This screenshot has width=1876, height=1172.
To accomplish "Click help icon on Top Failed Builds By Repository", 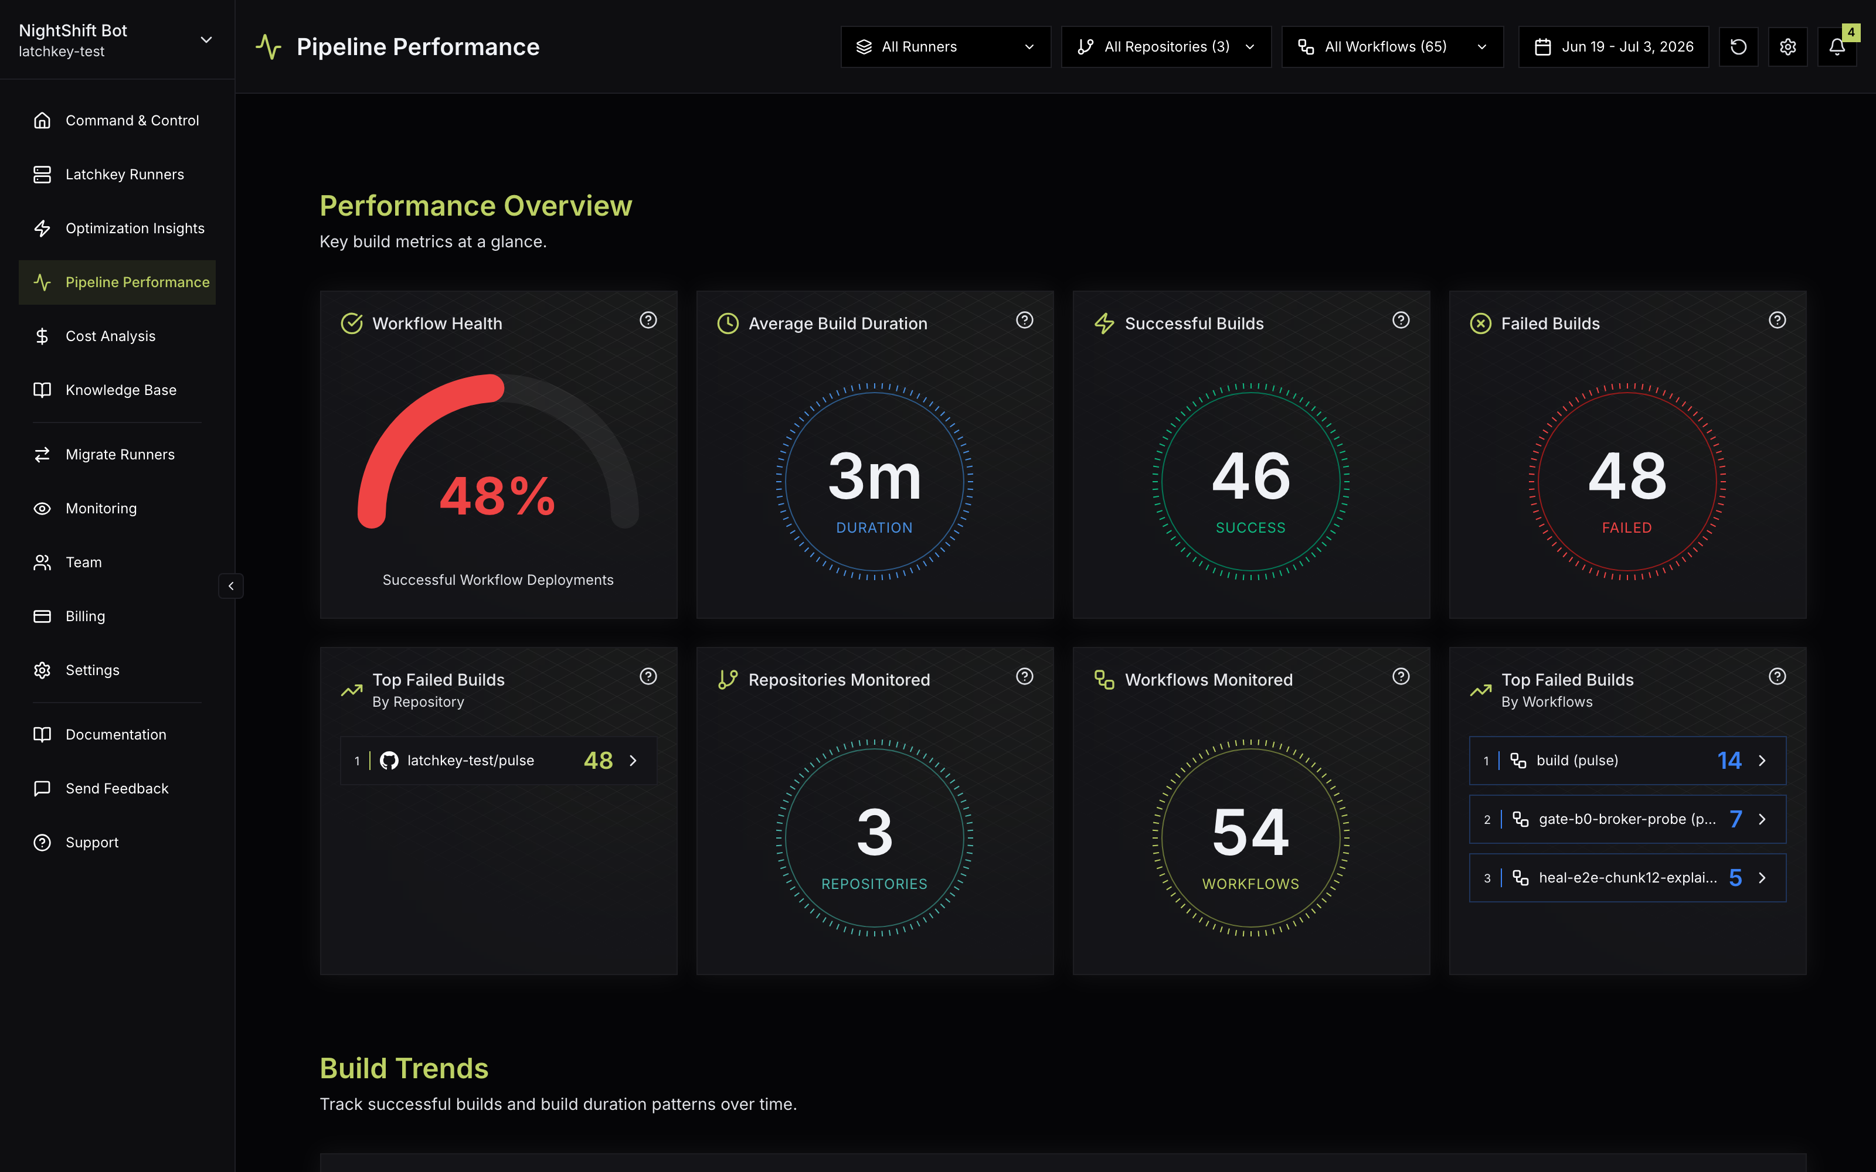I will pos(648,676).
